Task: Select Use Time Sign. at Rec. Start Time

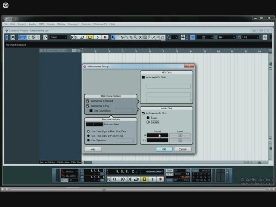Action: (88, 131)
